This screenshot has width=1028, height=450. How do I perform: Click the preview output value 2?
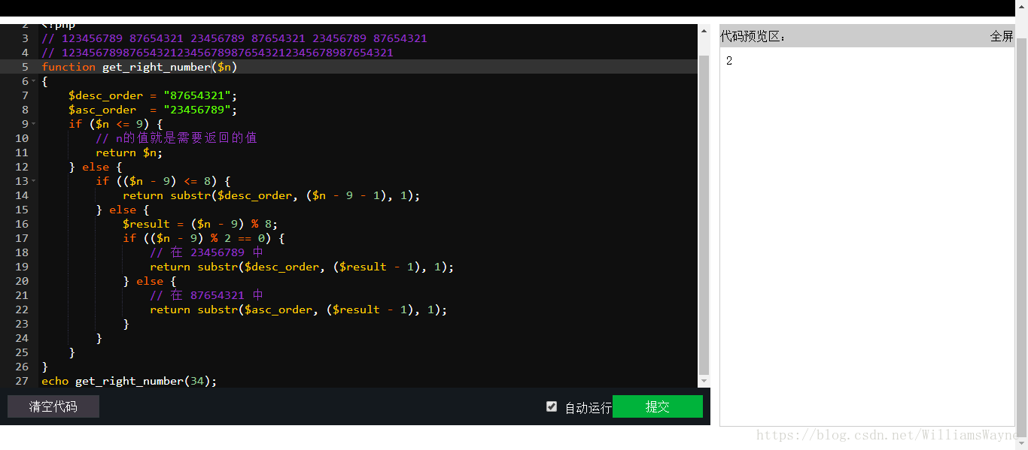click(x=729, y=62)
